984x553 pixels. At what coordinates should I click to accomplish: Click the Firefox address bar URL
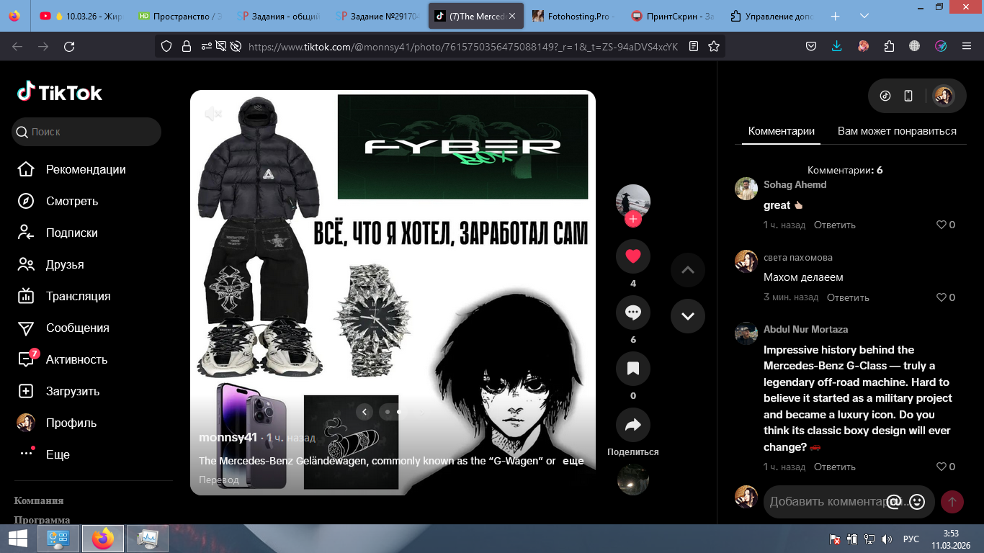(463, 46)
